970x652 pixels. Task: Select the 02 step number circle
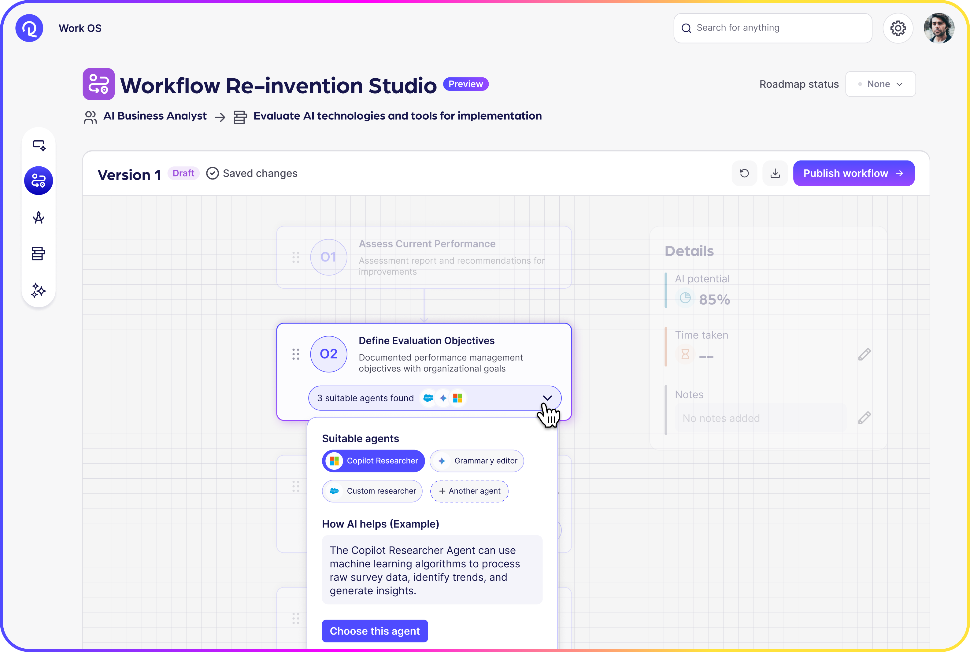328,354
